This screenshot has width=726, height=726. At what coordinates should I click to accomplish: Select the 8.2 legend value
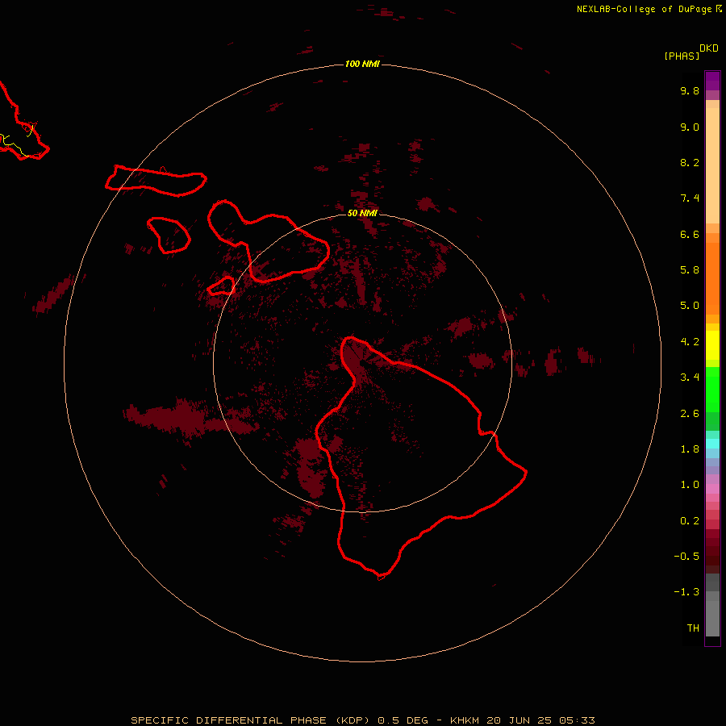(690, 162)
